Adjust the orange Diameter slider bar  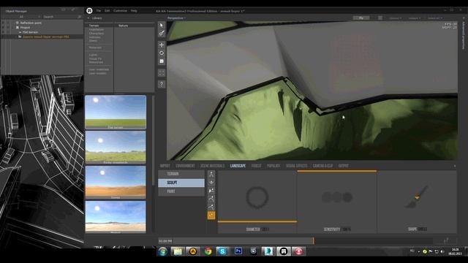(x=257, y=221)
